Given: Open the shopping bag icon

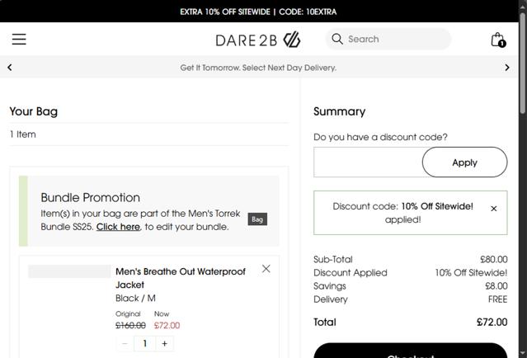Looking at the screenshot, I should pyautogui.click(x=498, y=40).
